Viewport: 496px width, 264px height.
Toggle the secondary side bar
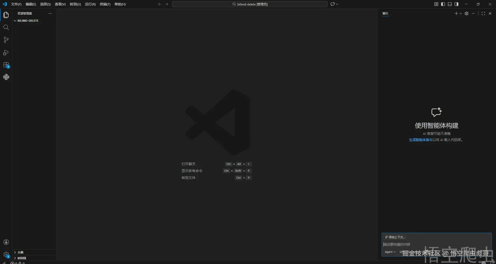pos(456,4)
